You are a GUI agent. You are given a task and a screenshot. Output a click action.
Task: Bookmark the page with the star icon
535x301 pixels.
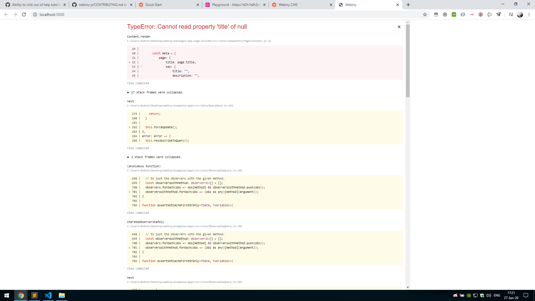pyautogui.click(x=425, y=14)
